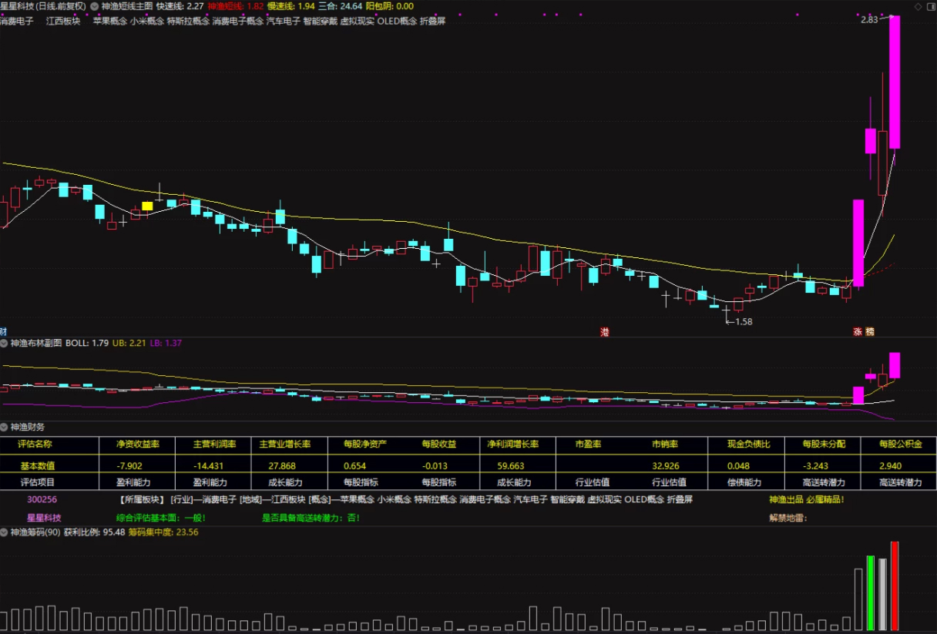Click the -7.902 value cell
This screenshot has height=634, width=937.
click(x=129, y=466)
